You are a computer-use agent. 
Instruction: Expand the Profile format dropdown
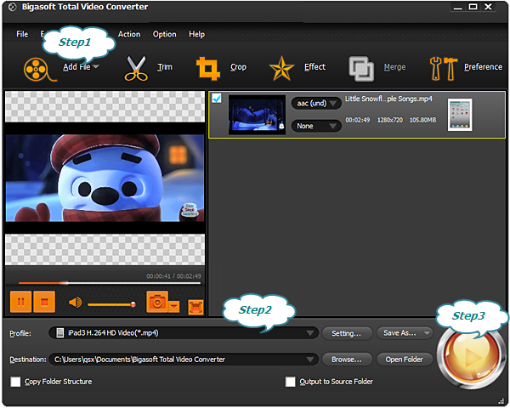coord(310,333)
